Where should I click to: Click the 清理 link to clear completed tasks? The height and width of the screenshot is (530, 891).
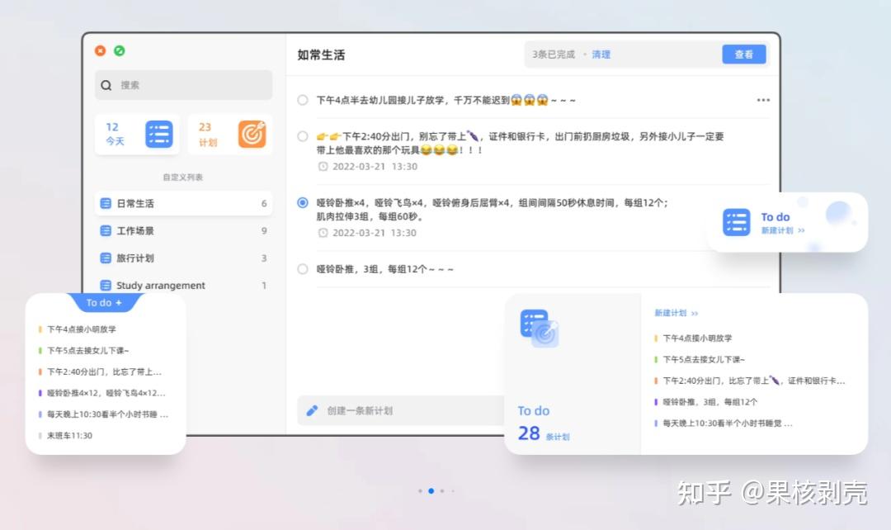(x=601, y=54)
